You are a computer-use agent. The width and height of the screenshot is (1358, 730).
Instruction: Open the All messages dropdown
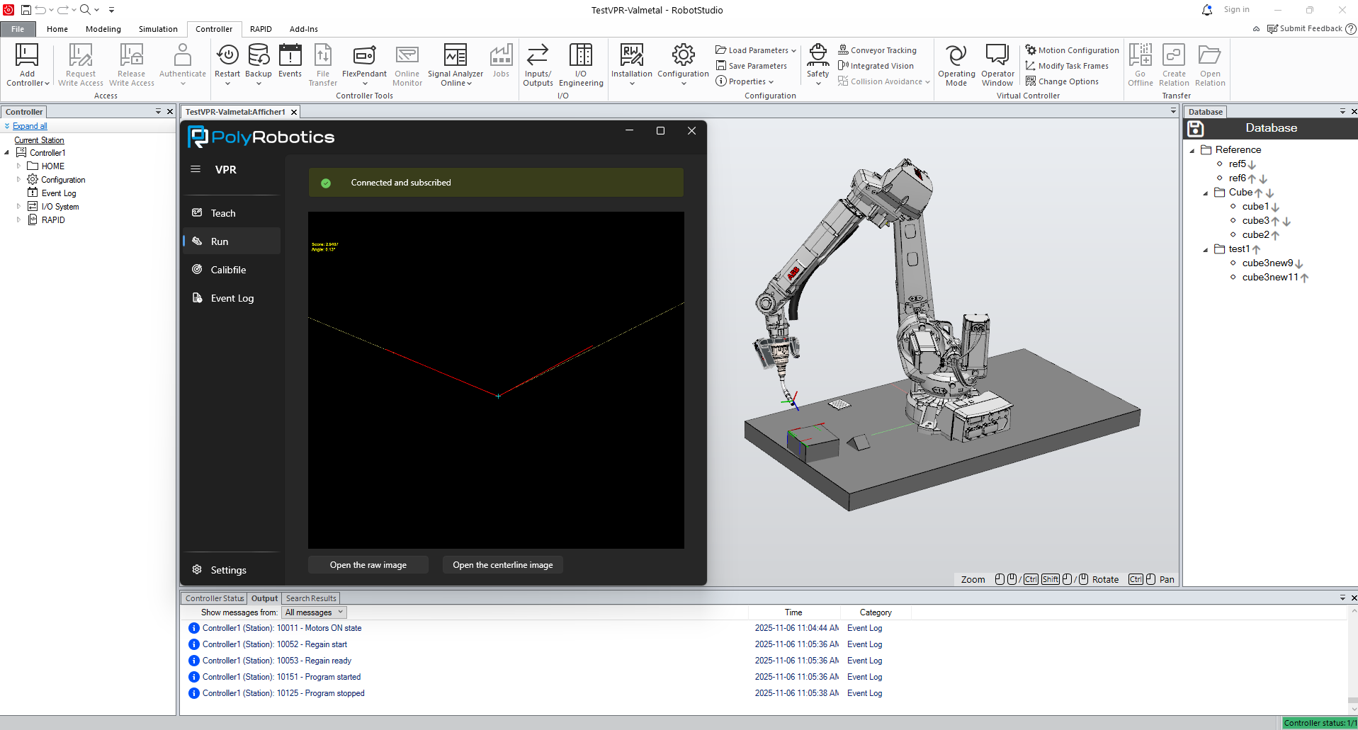pyautogui.click(x=314, y=612)
